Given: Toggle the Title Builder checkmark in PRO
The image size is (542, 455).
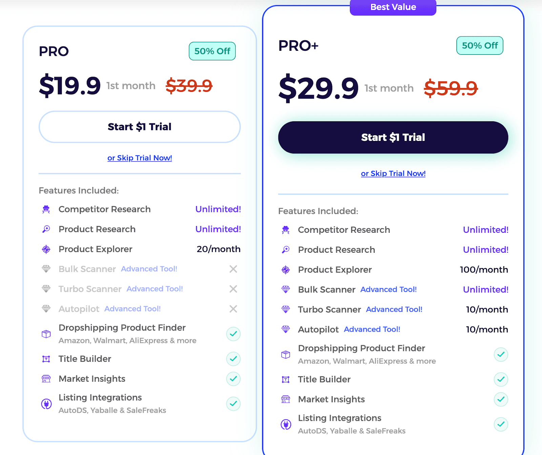Looking at the screenshot, I should point(233,359).
